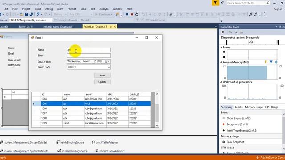Open the Debug menu
Viewport: 285px width, 160px height.
[x=49, y=9]
